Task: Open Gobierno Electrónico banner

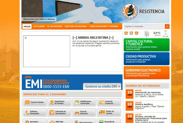Action: [x=147, y=73]
